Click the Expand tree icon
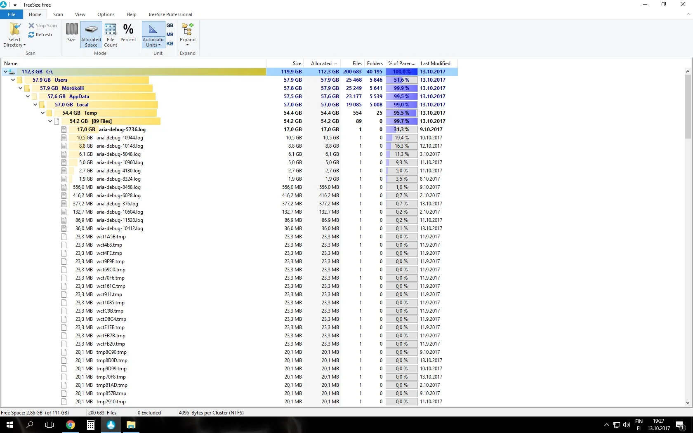693x433 pixels. click(x=188, y=29)
